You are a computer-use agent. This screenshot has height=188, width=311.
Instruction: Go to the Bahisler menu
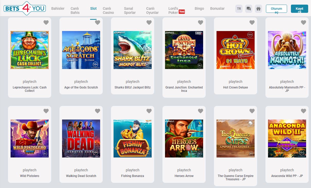click(x=58, y=8)
